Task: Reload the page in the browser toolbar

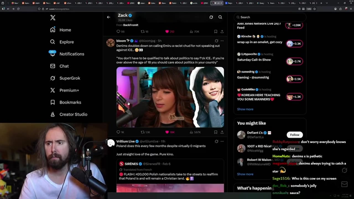Action: click(18, 9)
